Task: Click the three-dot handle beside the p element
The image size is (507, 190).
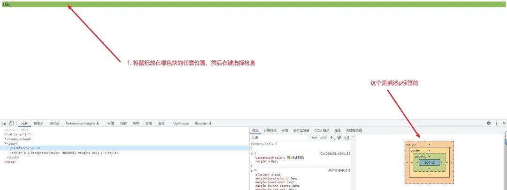Action: [2, 148]
